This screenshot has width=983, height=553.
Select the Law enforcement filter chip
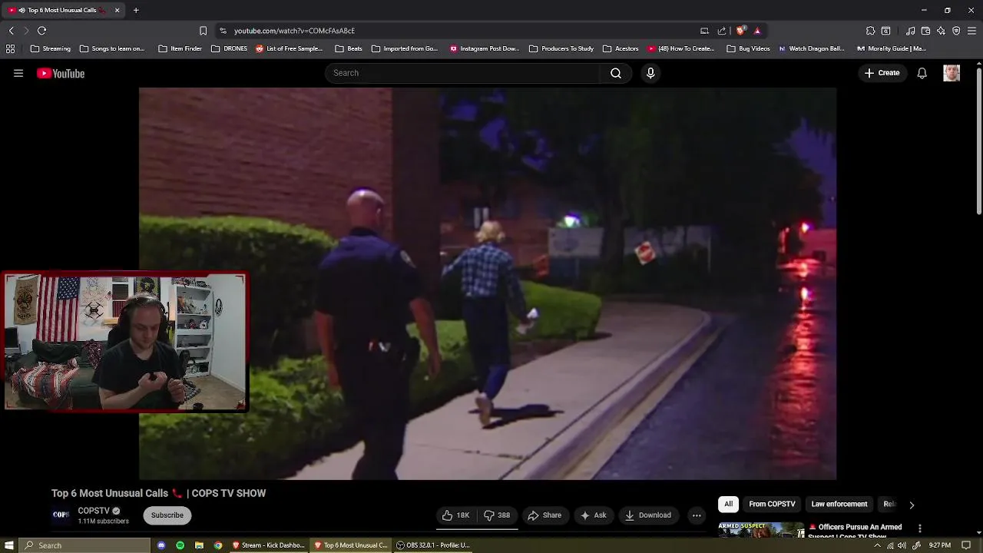839,504
